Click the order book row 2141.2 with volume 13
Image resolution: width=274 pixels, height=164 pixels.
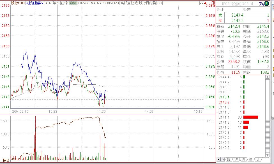[x=241, y=123]
